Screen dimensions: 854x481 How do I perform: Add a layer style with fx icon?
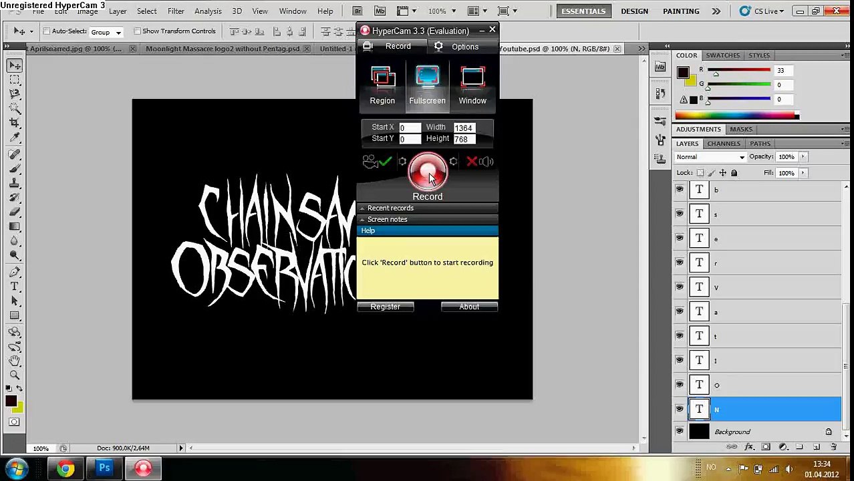click(749, 447)
